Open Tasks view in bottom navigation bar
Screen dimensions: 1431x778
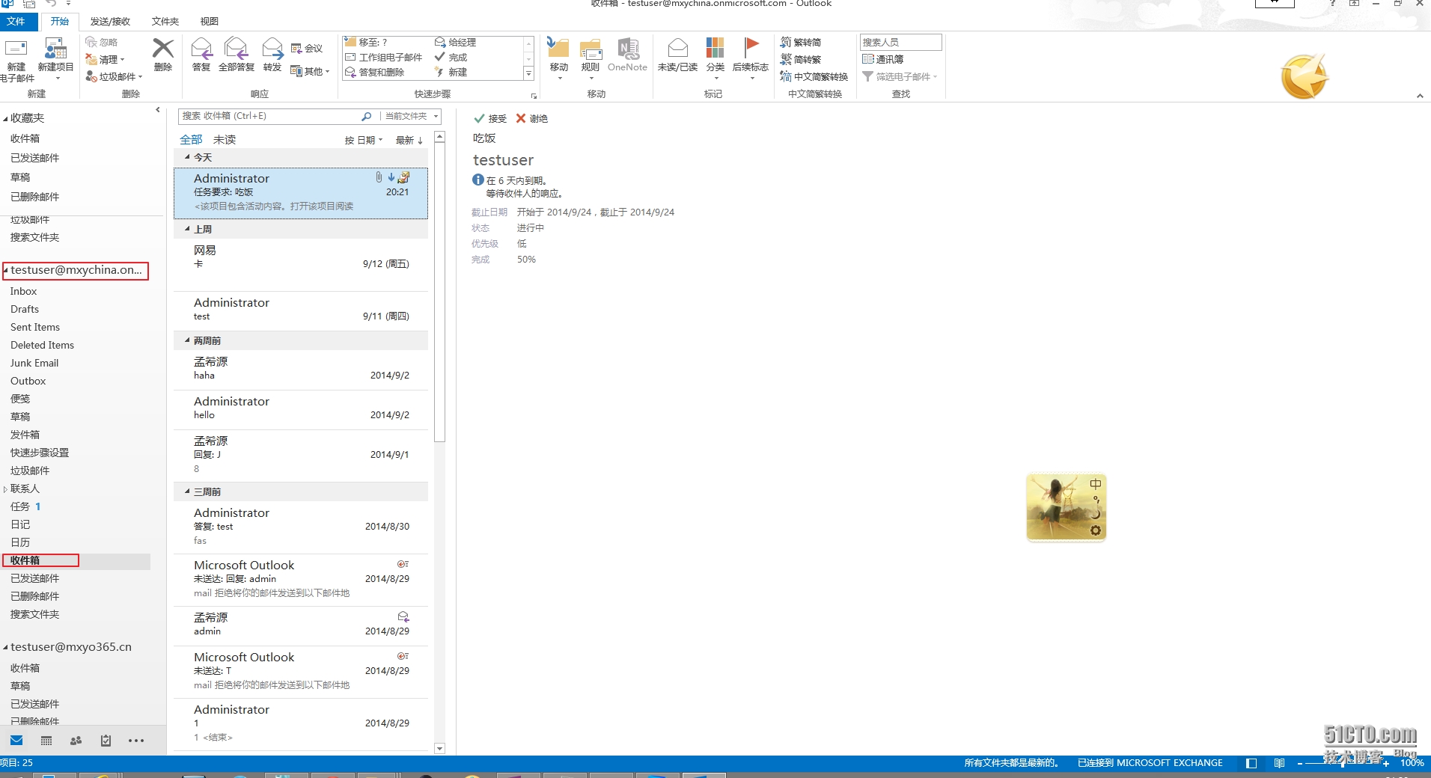(106, 741)
